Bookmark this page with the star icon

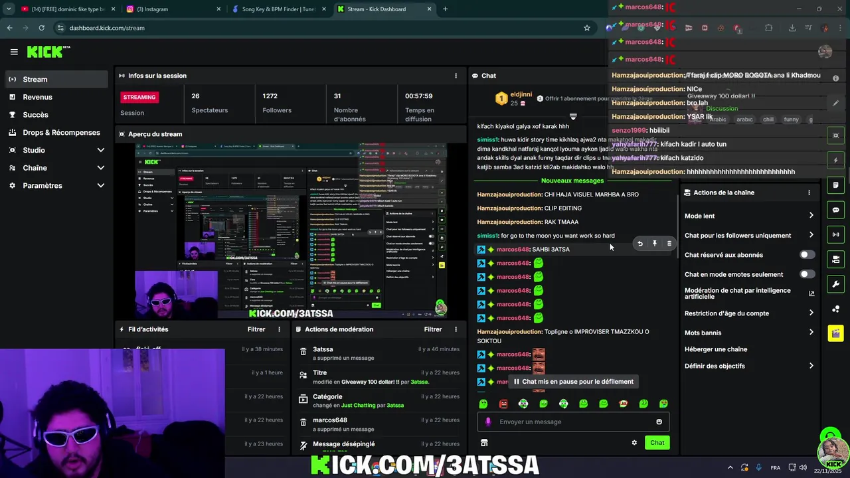[587, 28]
